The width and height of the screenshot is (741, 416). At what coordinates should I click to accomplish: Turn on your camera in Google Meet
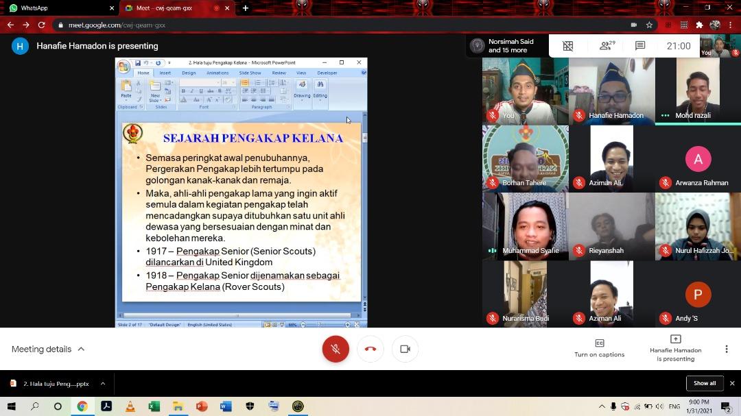click(x=405, y=349)
